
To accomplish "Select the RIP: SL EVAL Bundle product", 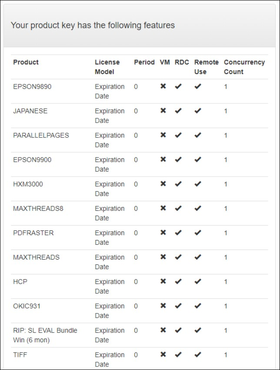I will pyautogui.click(x=45, y=335).
